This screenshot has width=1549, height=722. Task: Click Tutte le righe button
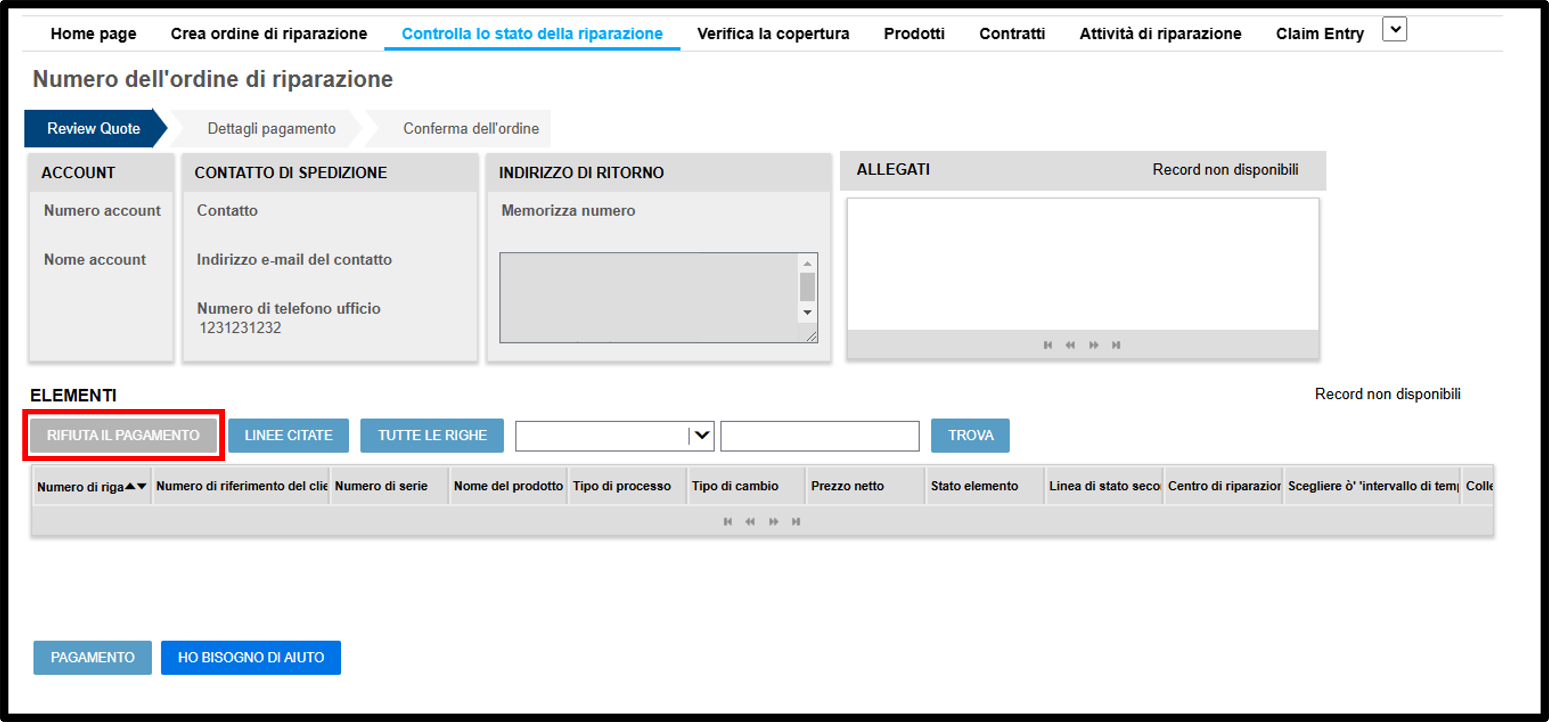coord(432,435)
